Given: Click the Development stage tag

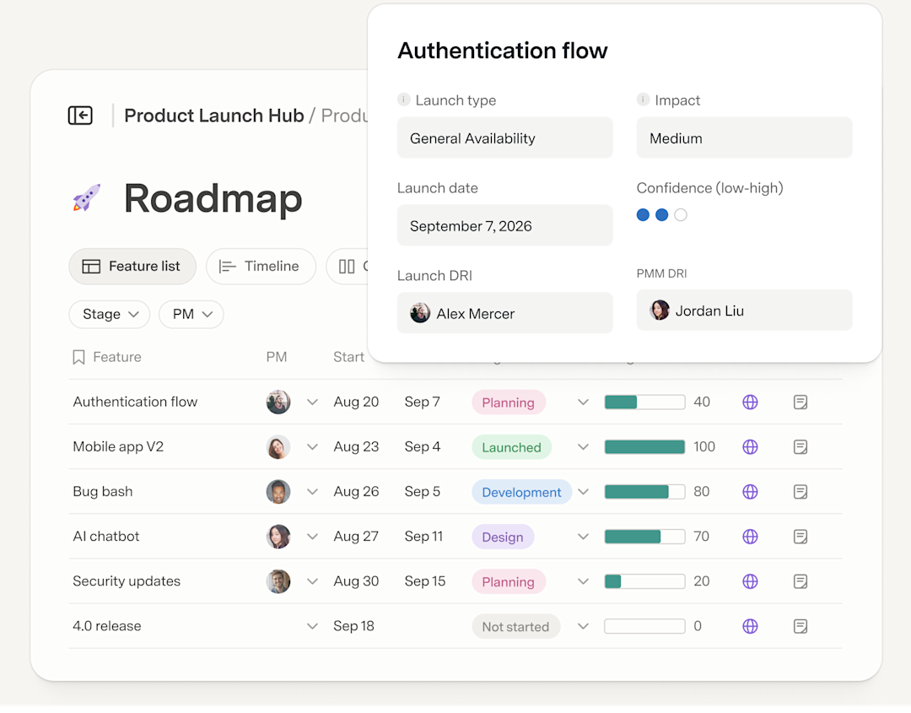Looking at the screenshot, I should [x=521, y=492].
